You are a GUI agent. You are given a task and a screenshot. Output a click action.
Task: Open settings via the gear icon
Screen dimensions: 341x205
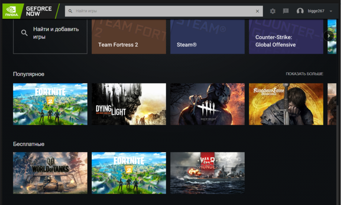pyautogui.click(x=273, y=11)
